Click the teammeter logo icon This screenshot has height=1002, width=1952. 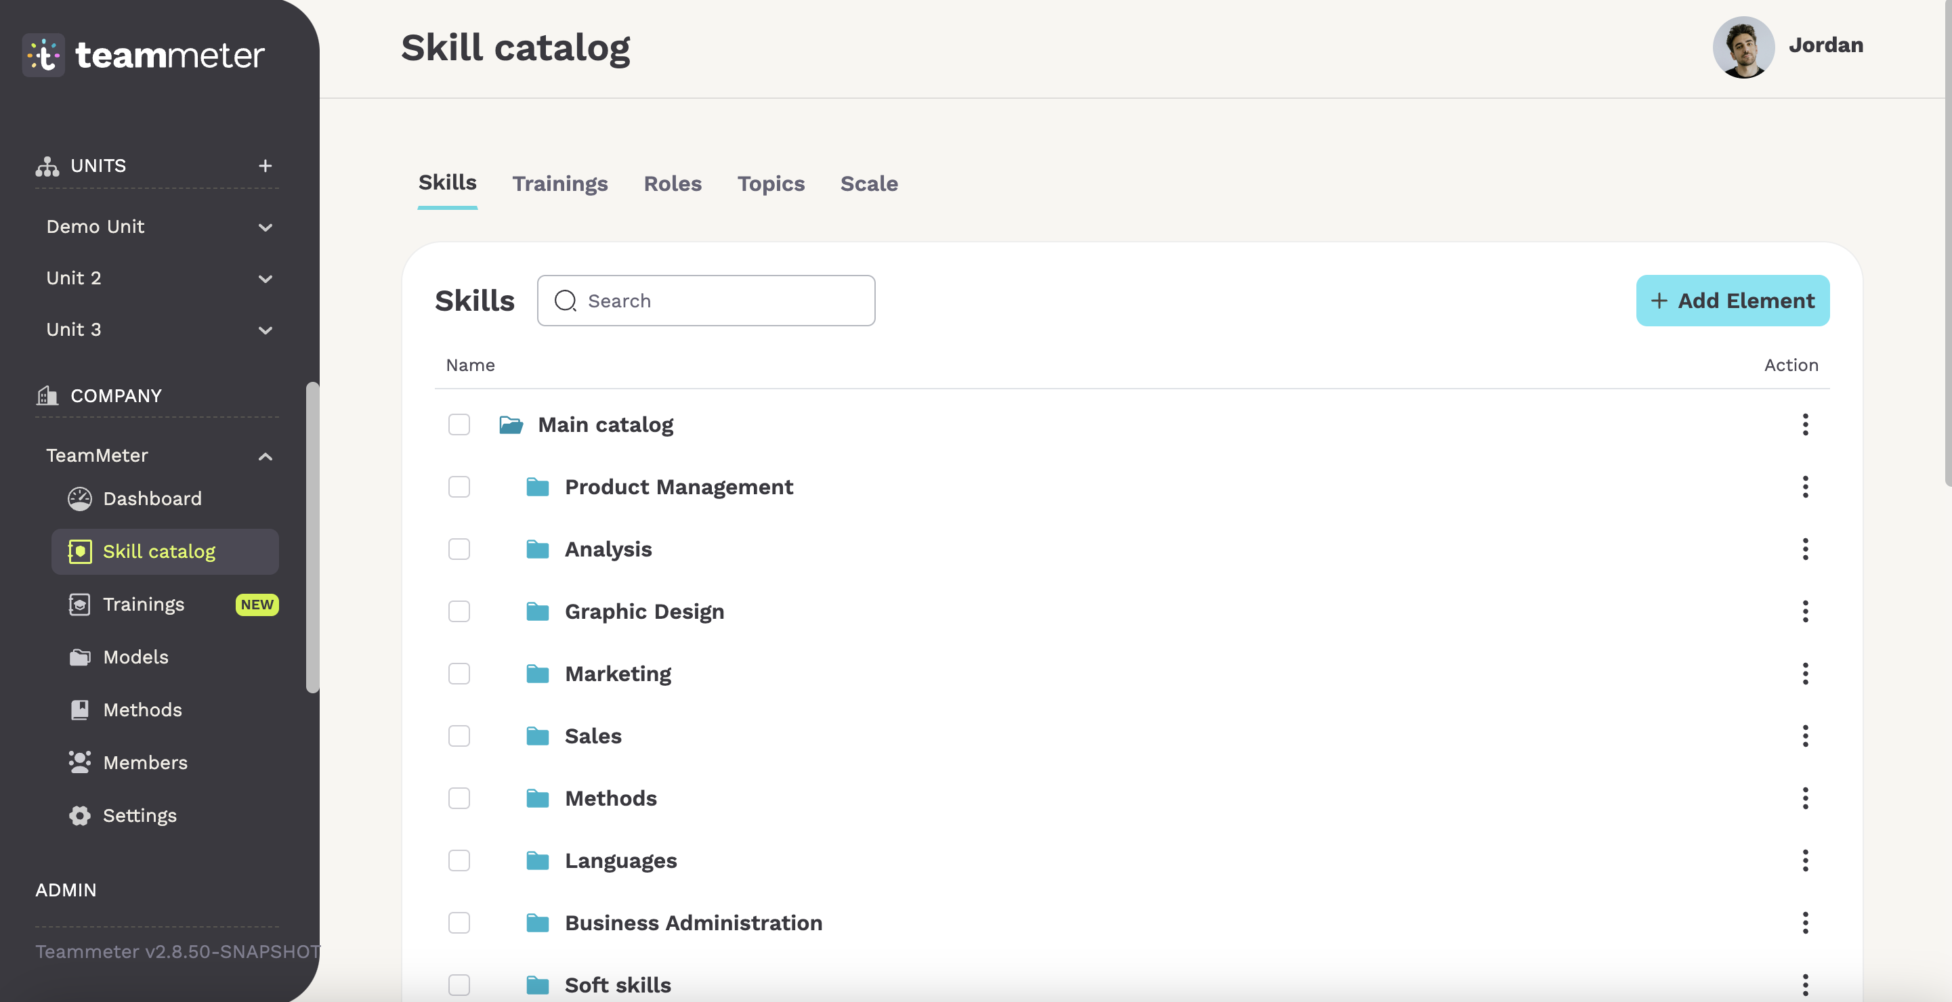click(44, 56)
